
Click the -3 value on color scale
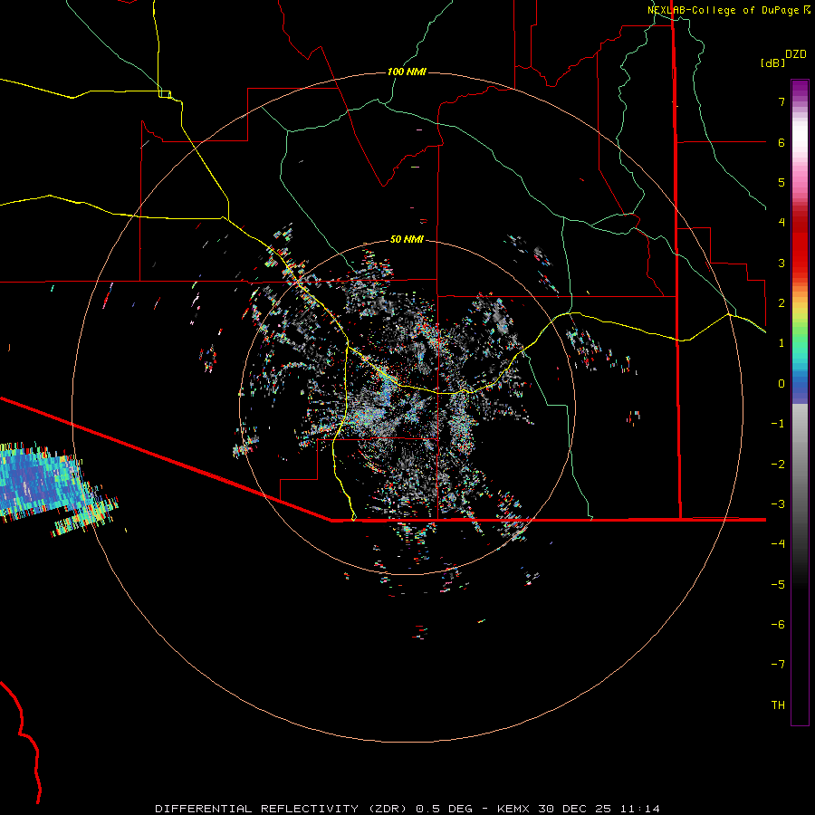pyautogui.click(x=778, y=504)
